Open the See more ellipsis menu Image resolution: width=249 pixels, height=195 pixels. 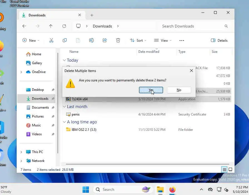click(x=182, y=41)
